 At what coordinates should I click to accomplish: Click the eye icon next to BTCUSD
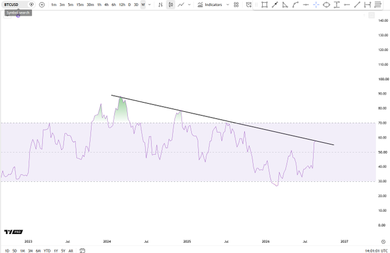pyautogui.click(x=32, y=5)
